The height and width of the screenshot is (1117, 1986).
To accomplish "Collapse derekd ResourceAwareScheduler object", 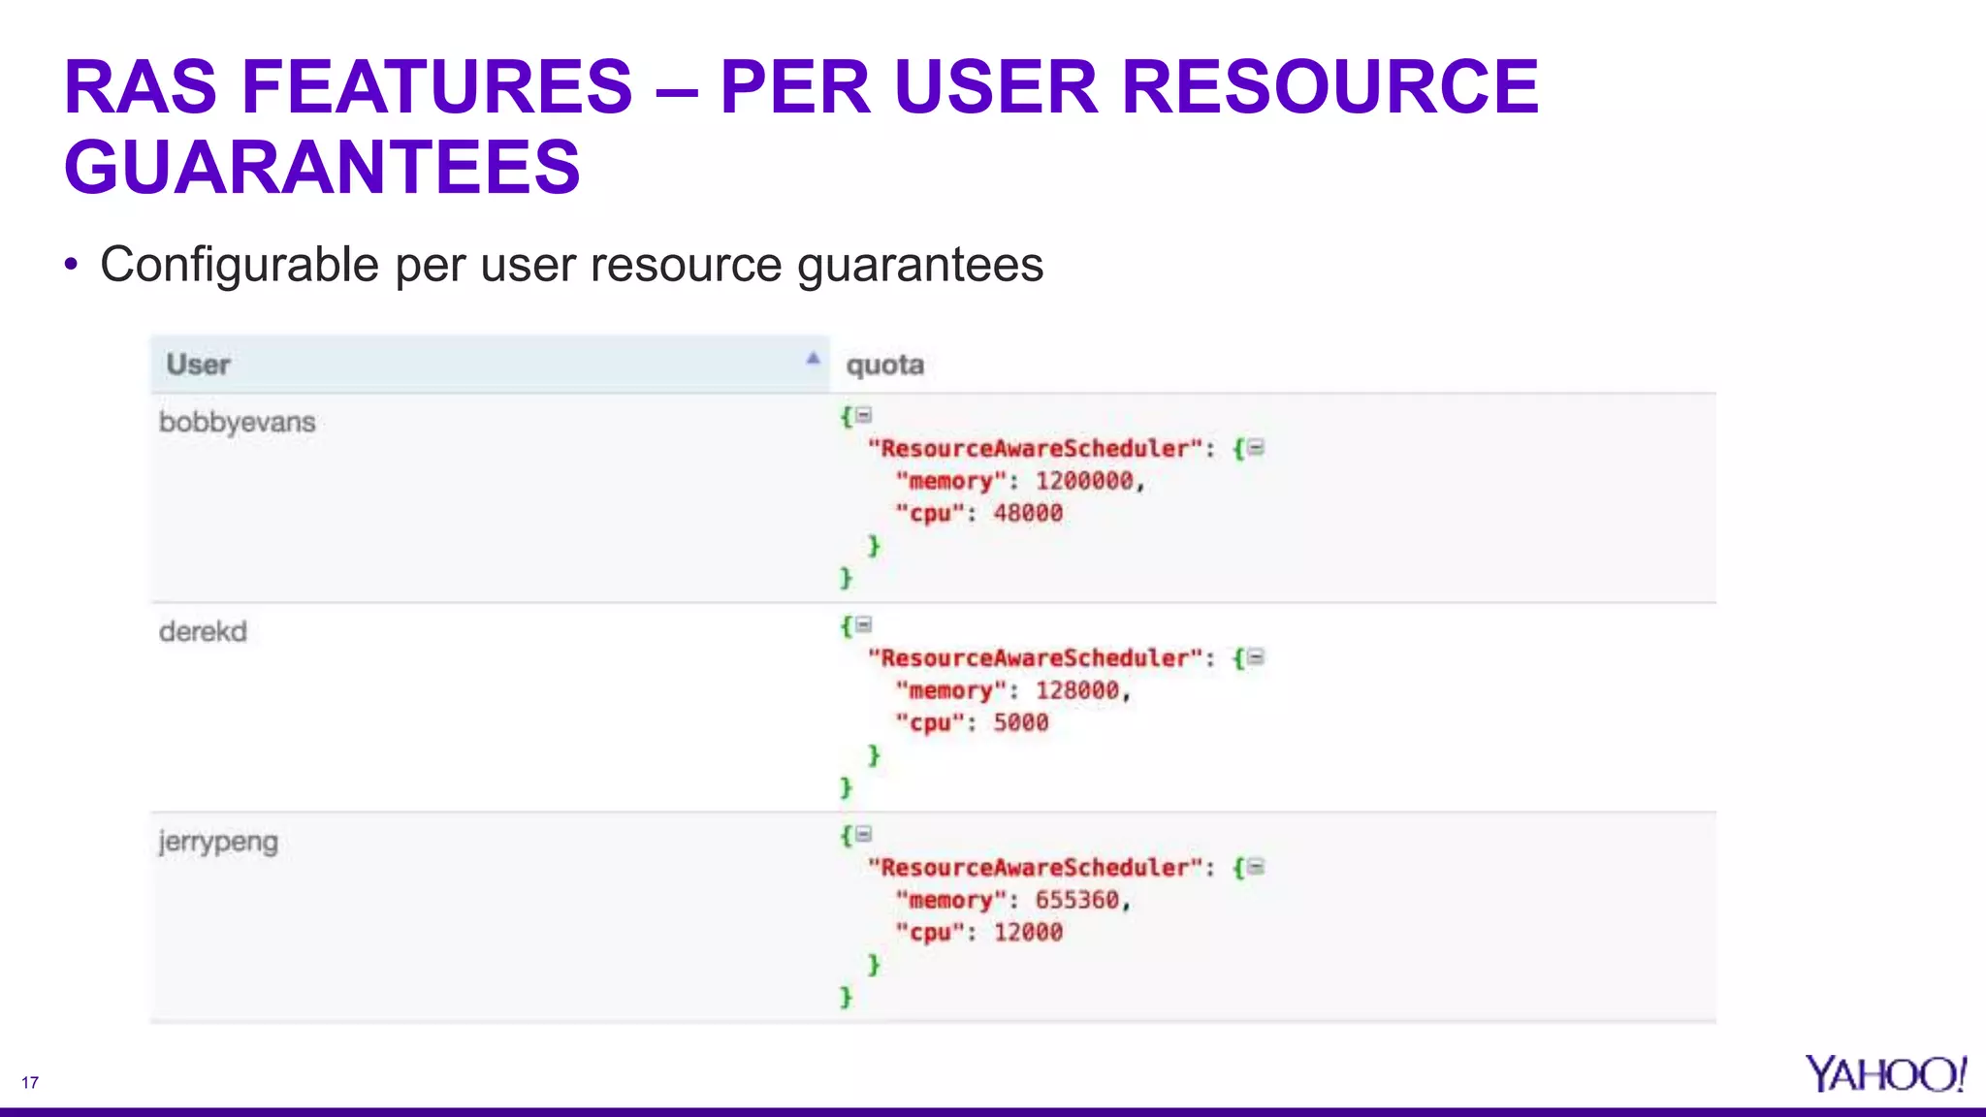I will 1256,657.
